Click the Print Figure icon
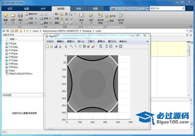 [60, 47]
